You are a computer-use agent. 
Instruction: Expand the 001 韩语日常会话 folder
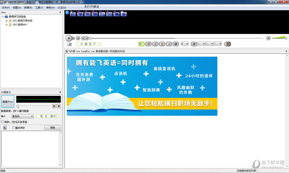point(6,21)
